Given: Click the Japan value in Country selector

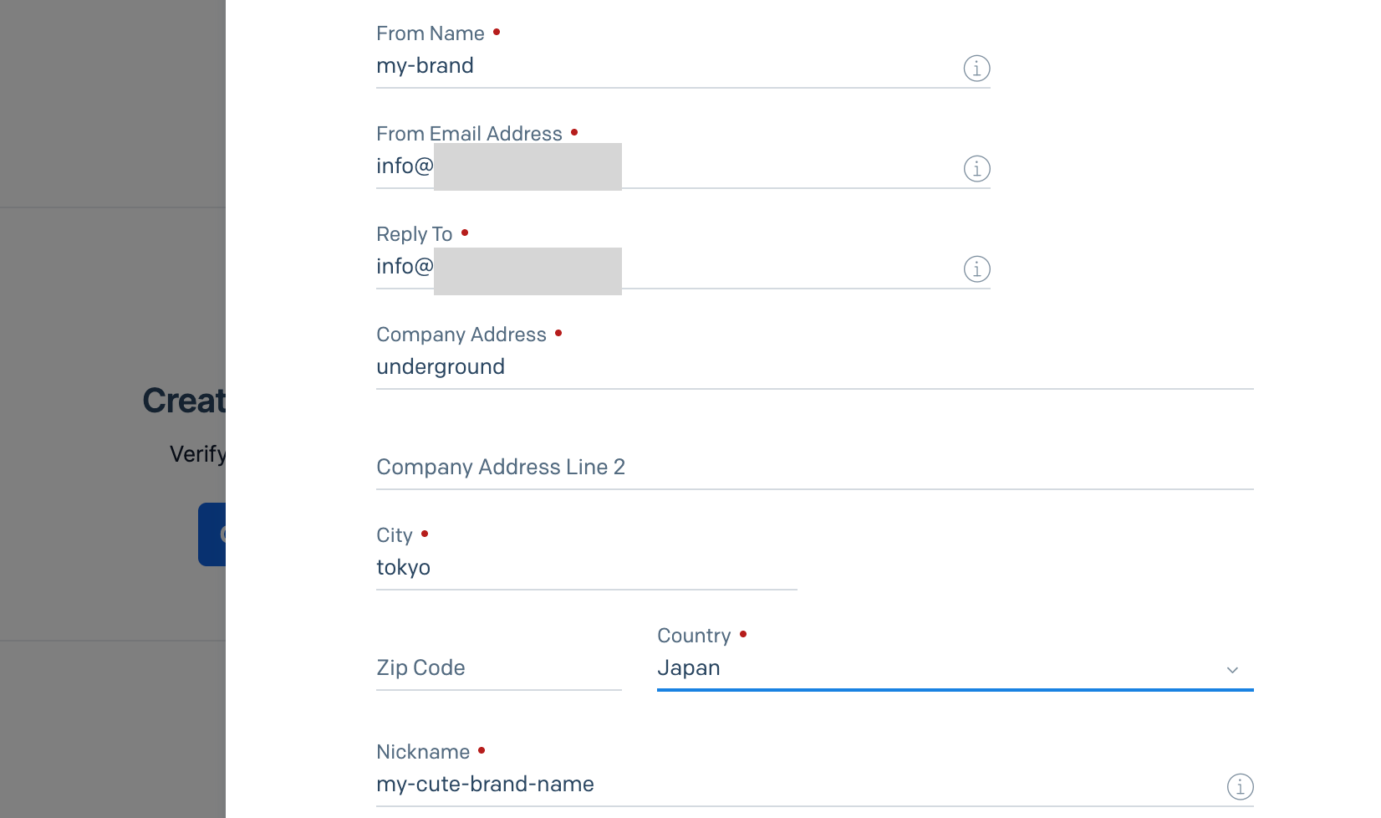Looking at the screenshot, I should click(x=689, y=668).
